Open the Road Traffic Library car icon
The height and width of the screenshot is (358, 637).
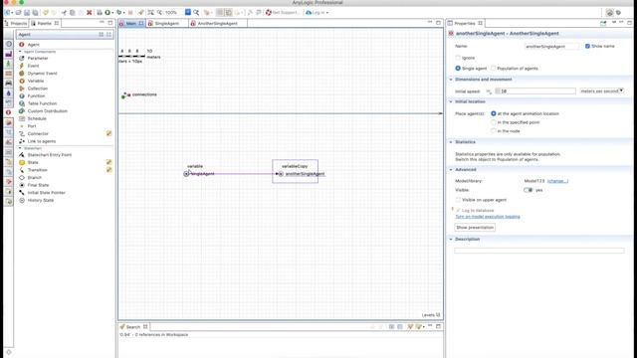click(x=9, y=83)
